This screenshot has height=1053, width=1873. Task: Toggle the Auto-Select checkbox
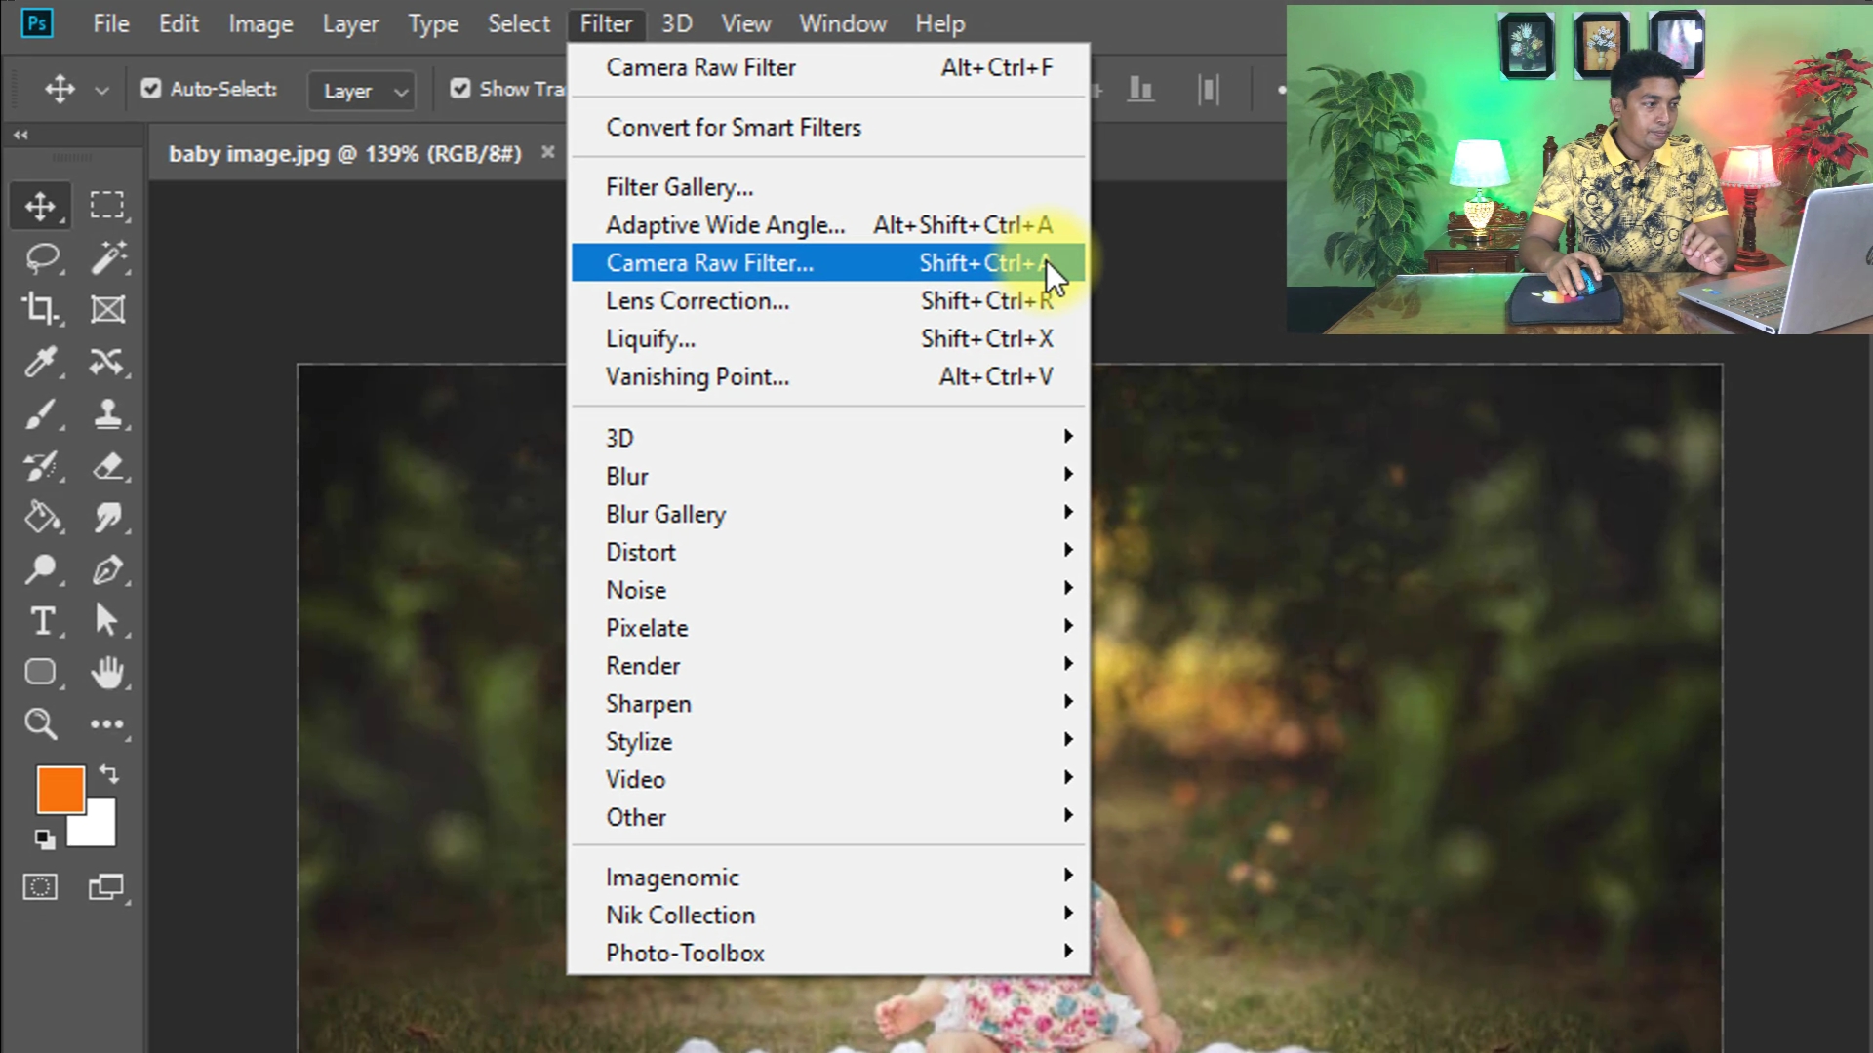click(151, 89)
